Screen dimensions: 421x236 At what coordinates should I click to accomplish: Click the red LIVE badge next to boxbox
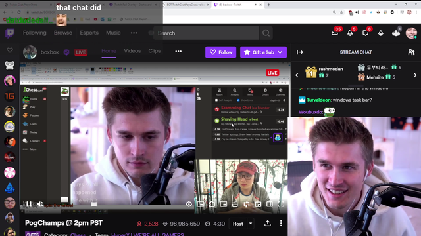[81, 52]
